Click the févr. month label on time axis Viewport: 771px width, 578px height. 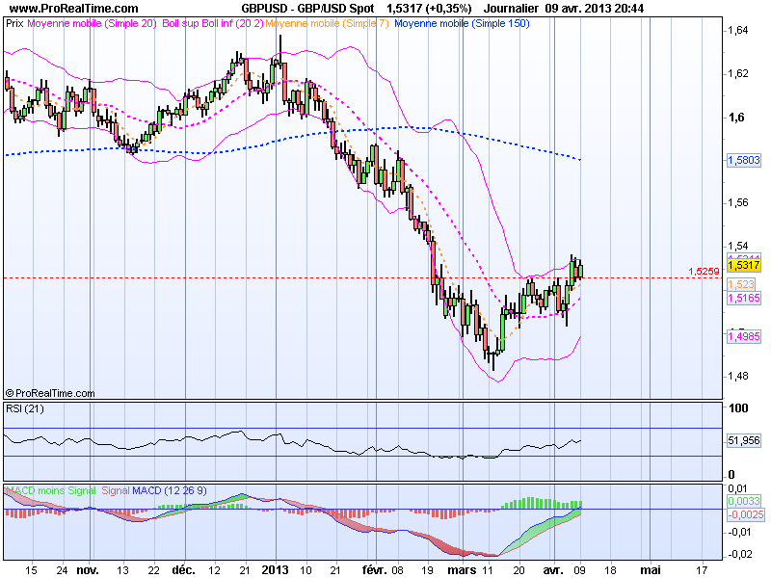[375, 570]
